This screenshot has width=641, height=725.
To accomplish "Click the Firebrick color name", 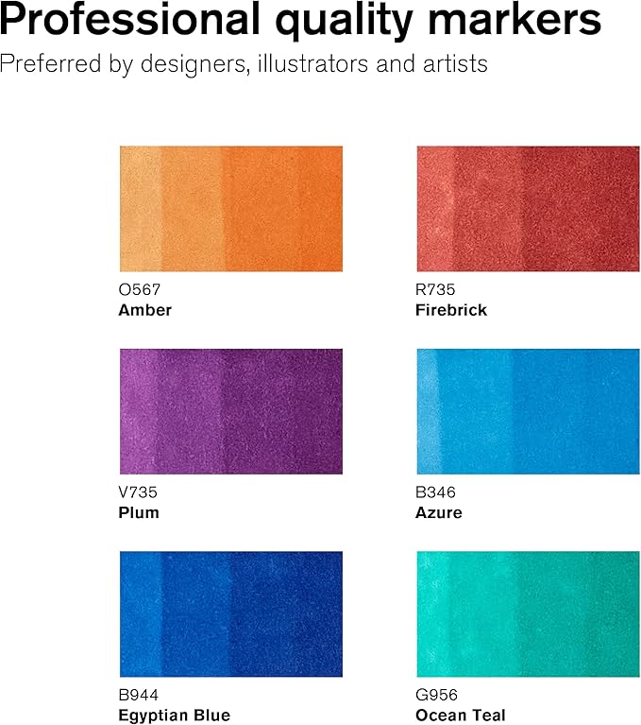I will point(451,309).
